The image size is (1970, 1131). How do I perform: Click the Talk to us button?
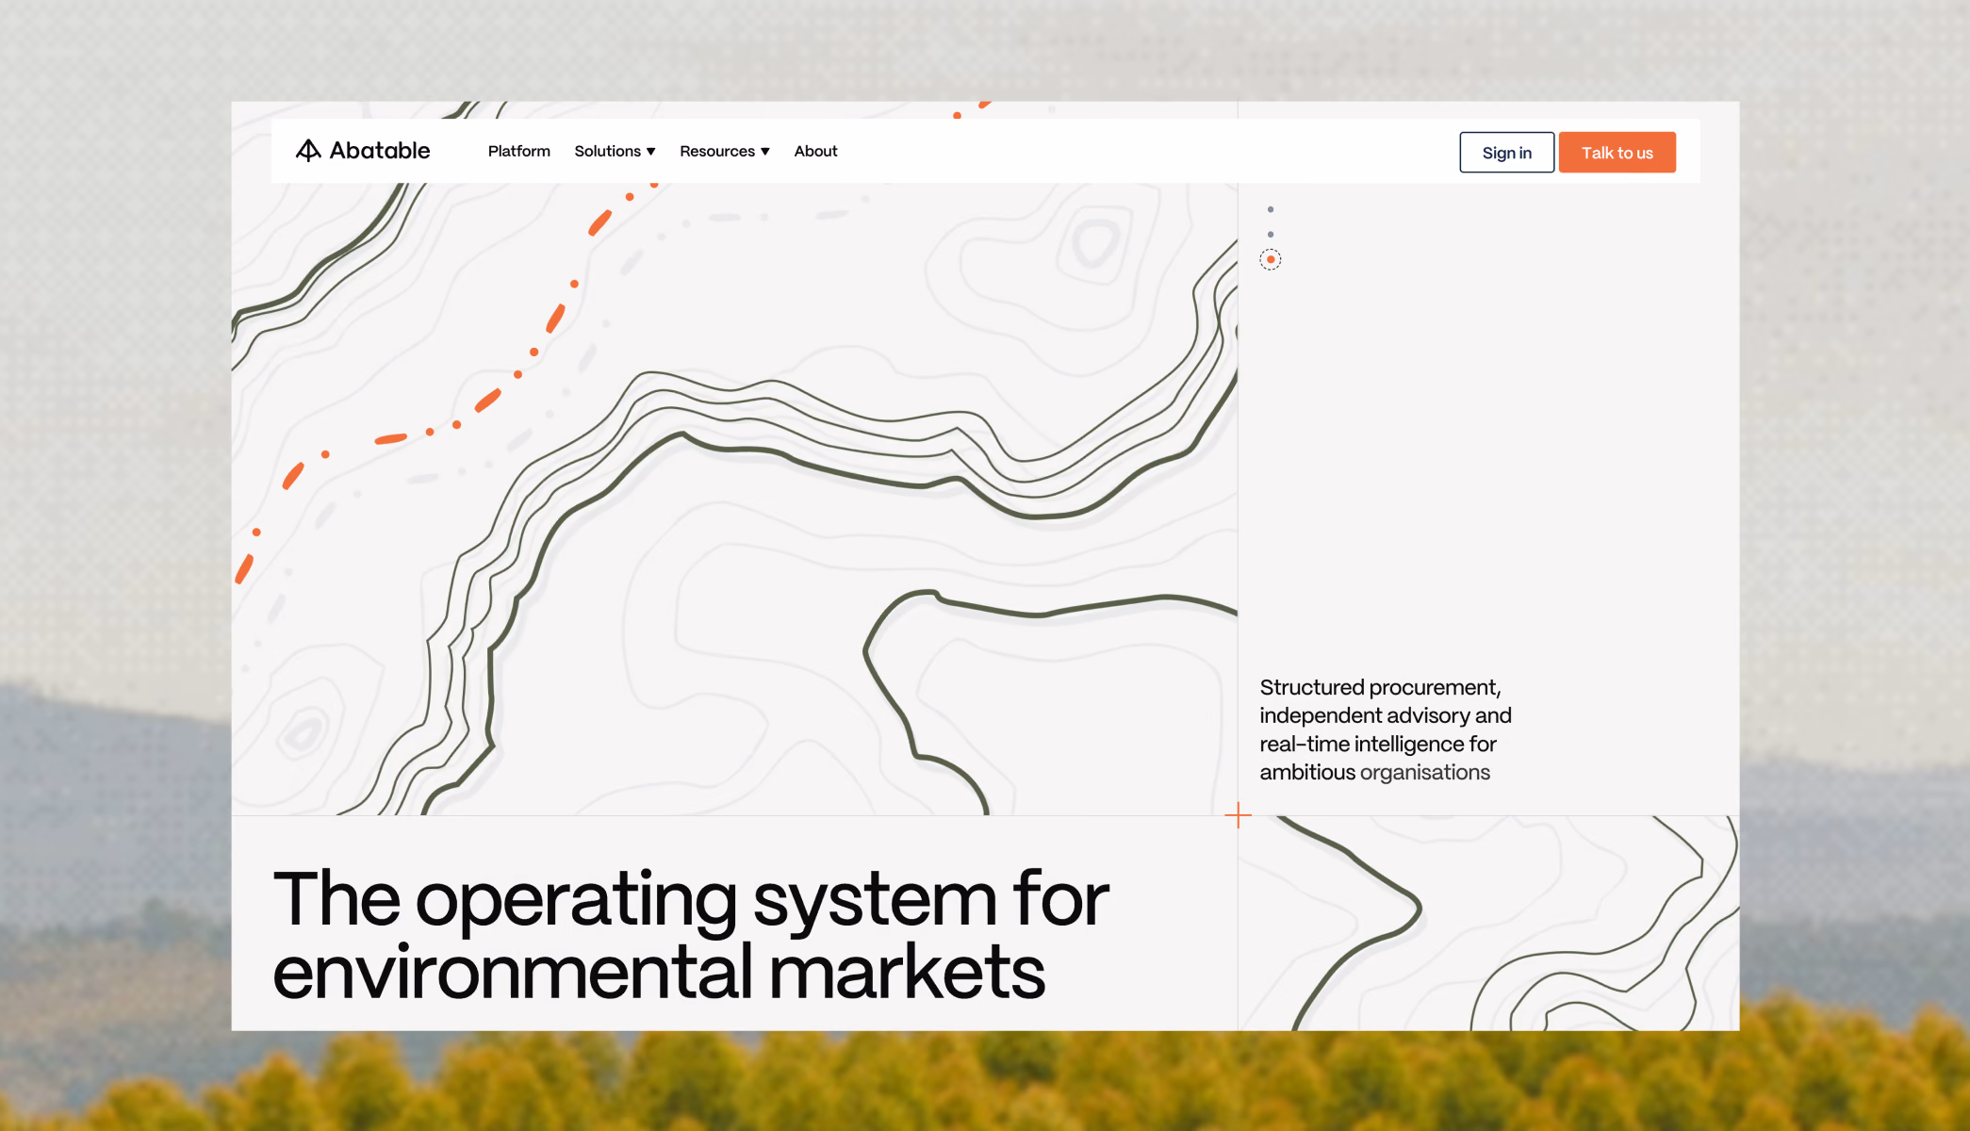[1617, 153]
